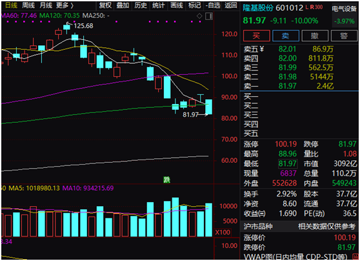Switch to the 月线 monthly chart
This screenshot has height=261, width=360.
pyautogui.click(x=46, y=5)
